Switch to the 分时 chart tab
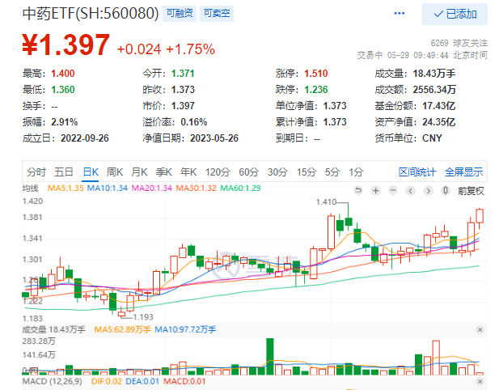This screenshot has width=499, height=390. (36, 172)
